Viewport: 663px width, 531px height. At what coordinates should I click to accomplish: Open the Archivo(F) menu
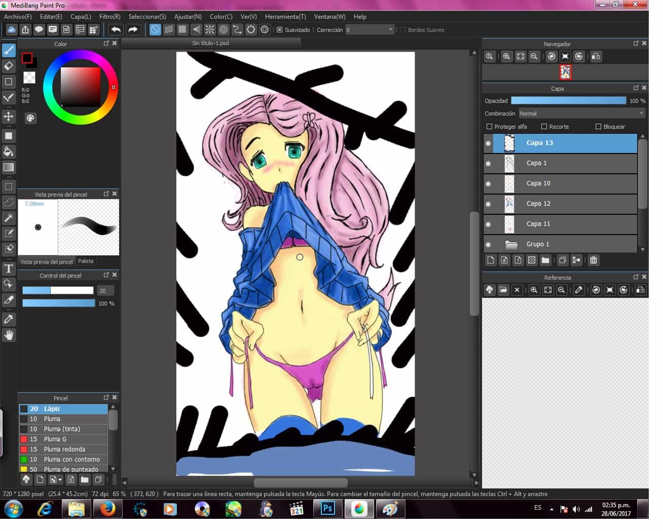click(x=18, y=17)
